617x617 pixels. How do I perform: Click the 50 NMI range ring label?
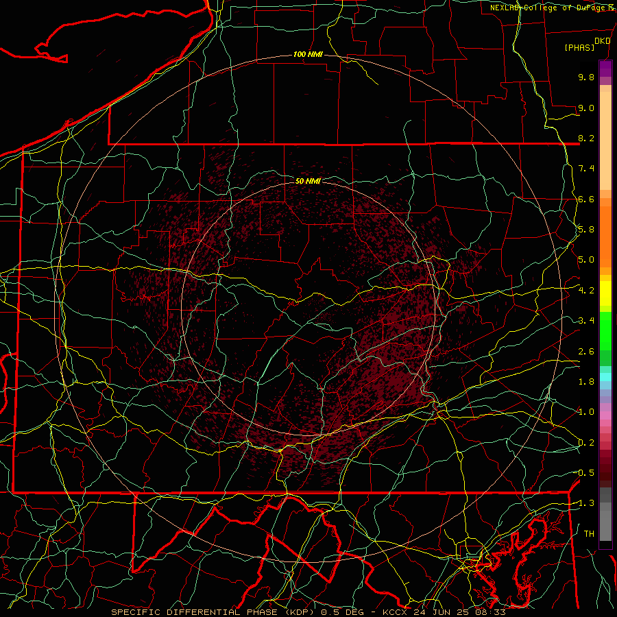pos(308,181)
